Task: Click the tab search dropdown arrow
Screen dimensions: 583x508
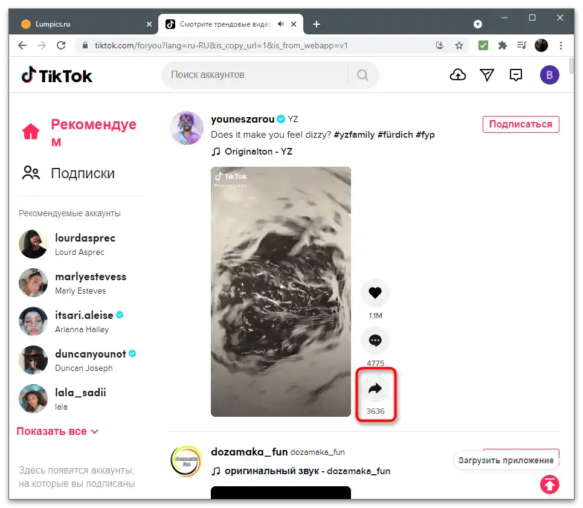Action: point(478,24)
